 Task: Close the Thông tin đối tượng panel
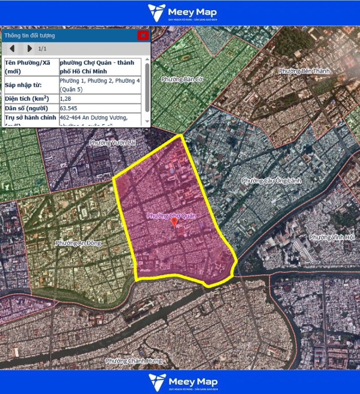[142, 35]
